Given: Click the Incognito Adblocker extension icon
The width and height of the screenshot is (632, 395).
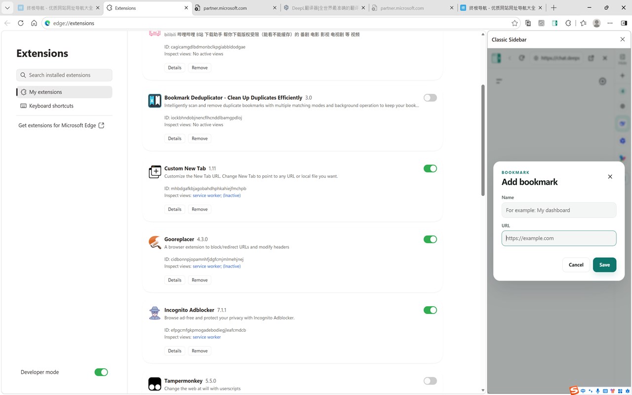Looking at the screenshot, I should click(155, 313).
